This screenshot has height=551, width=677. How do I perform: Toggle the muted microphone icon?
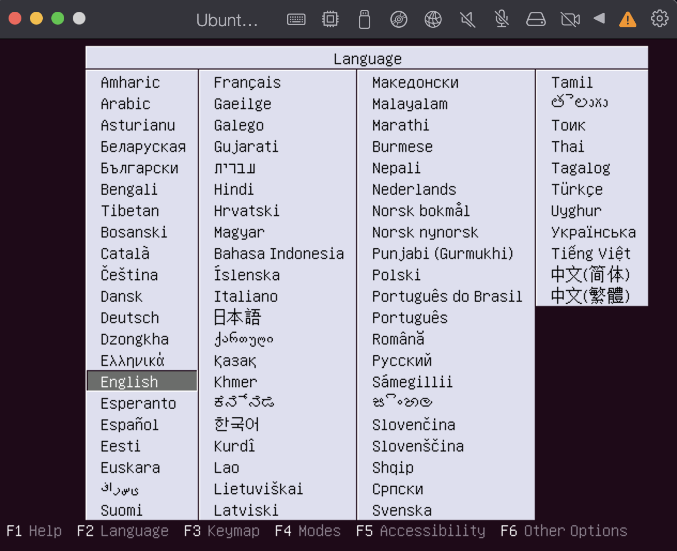pyautogui.click(x=502, y=19)
